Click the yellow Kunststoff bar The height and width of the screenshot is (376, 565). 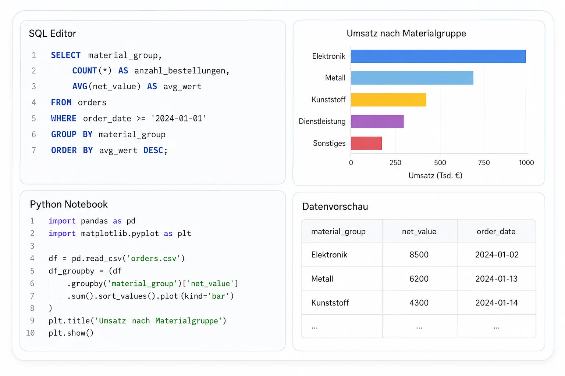(388, 100)
